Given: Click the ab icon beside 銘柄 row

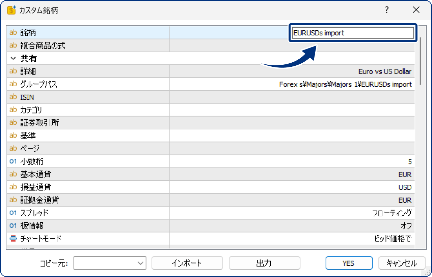Looking at the screenshot, I should 13,33.
